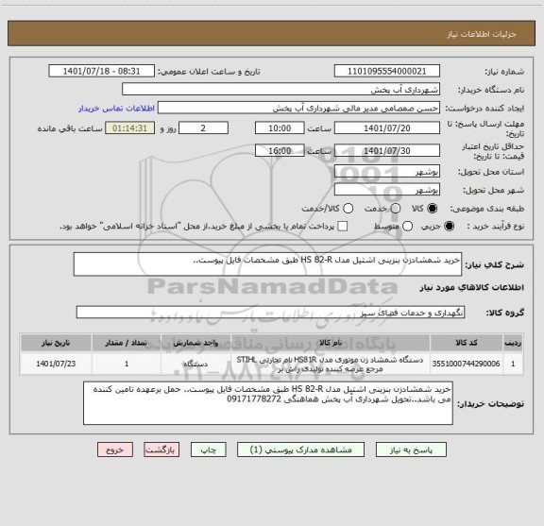Click the شرح کلی نیاز description box

click(267, 264)
